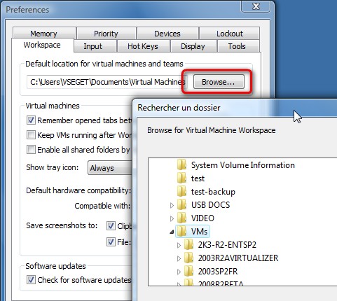Viewport: 337px width, 301px height.
Task: Click the System Volume Information folder icon
Action: [x=181, y=165]
